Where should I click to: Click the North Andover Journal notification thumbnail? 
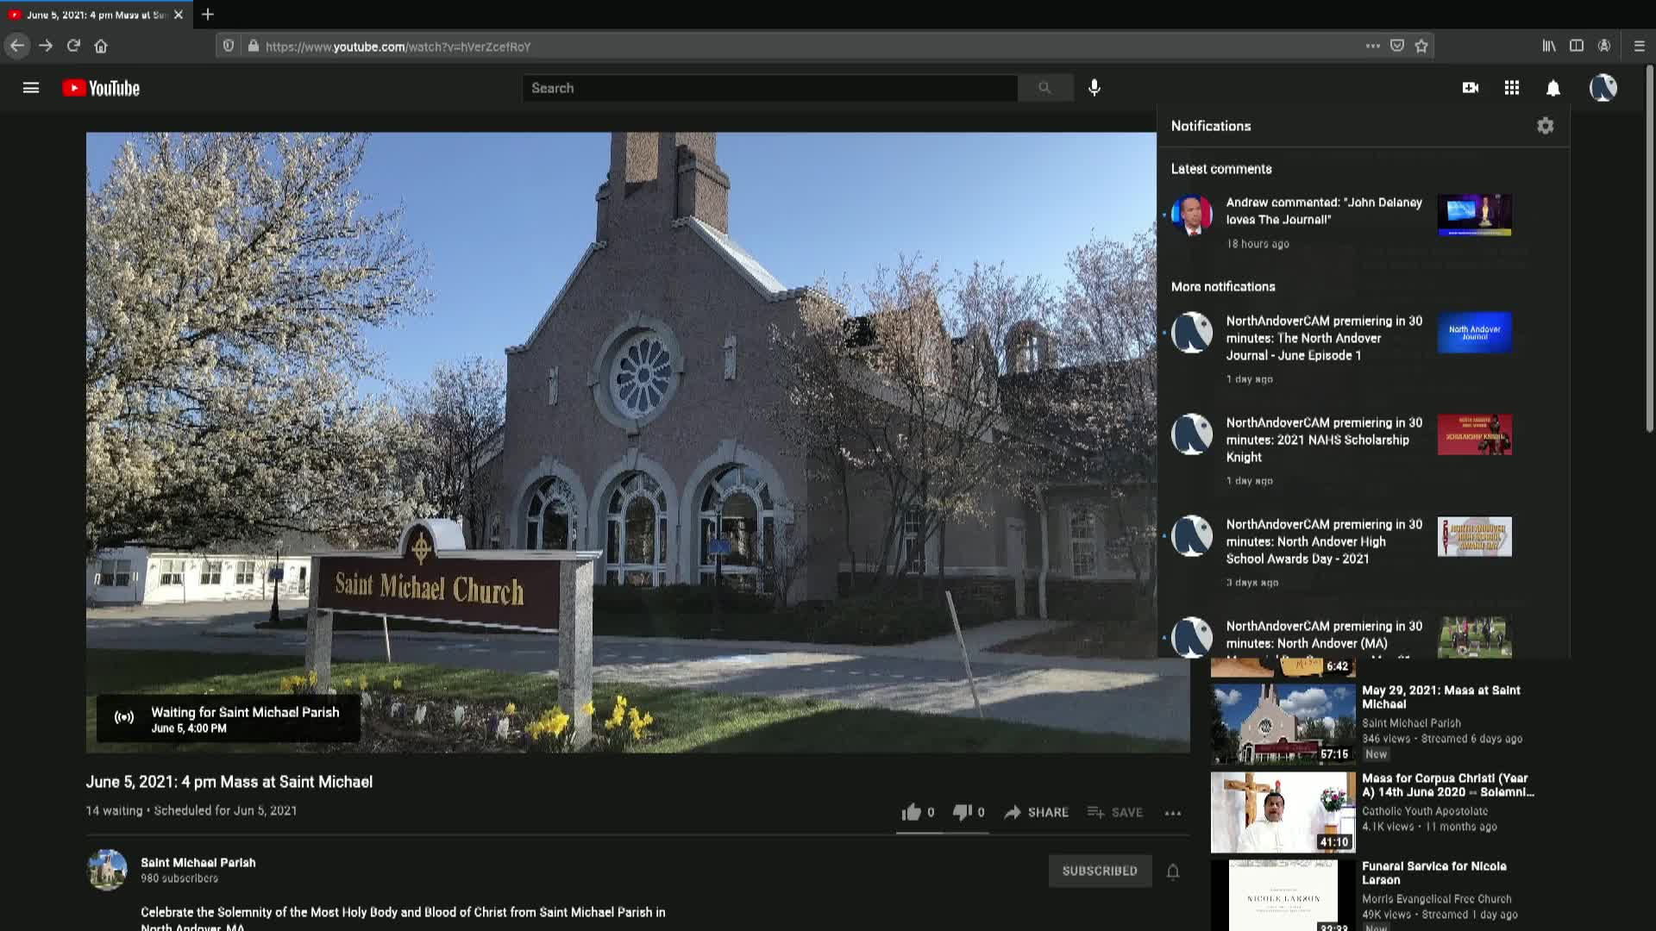pyautogui.click(x=1474, y=333)
